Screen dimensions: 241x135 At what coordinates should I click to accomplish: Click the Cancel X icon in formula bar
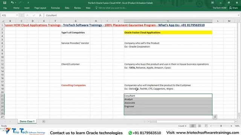coord(27,15)
